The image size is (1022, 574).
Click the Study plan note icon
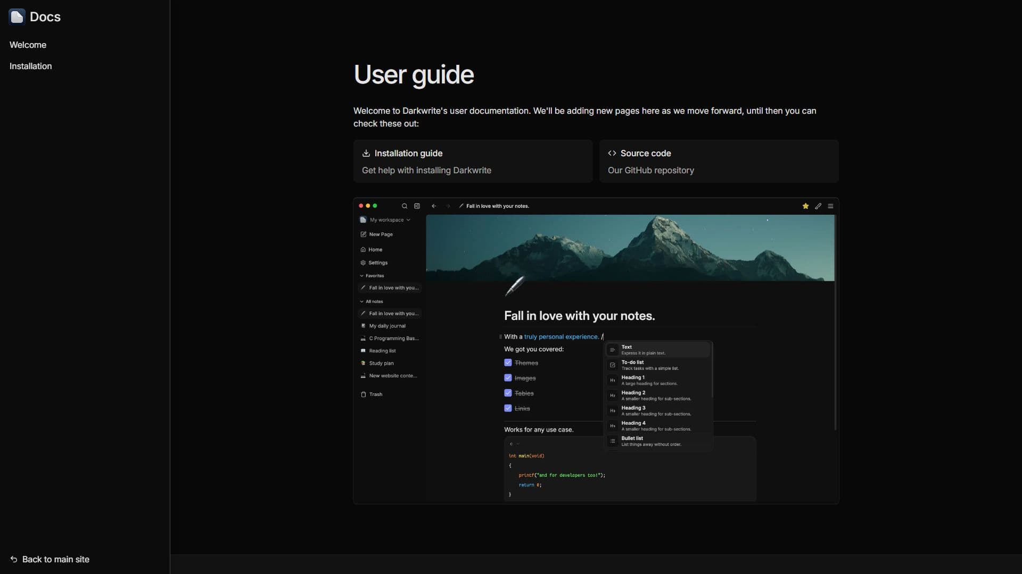tap(363, 364)
